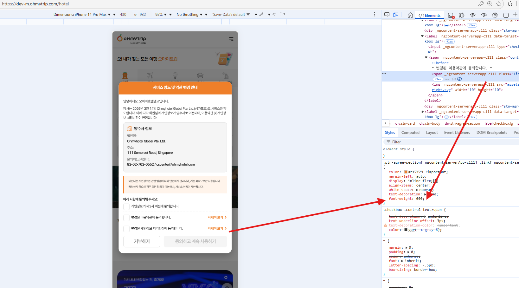Open the Event Listeners tab
The image size is (519, 288).
(x=457, y=133)
